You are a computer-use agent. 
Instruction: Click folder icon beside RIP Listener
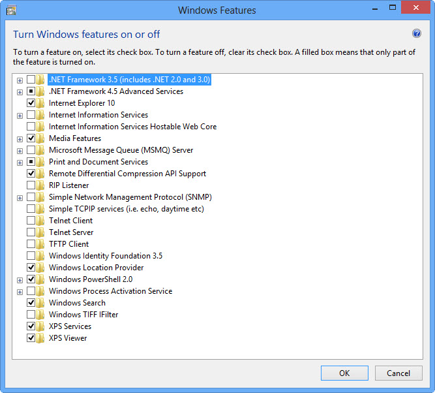click(40, 185)
